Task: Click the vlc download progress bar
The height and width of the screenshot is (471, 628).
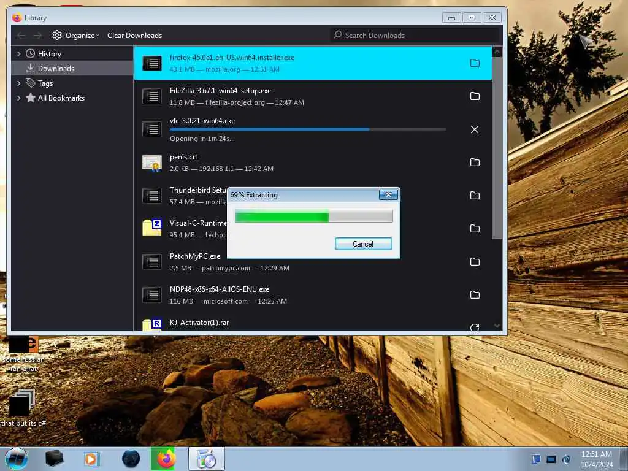Action: pyautogui.click(x=308, y=129)
